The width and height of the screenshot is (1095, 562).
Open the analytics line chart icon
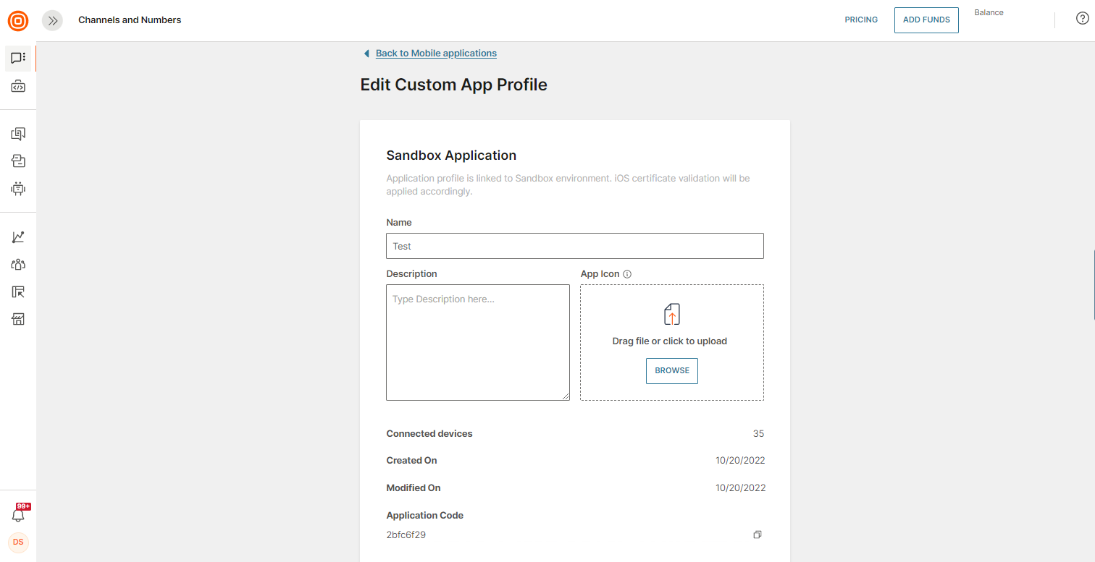tap(18, 237)
